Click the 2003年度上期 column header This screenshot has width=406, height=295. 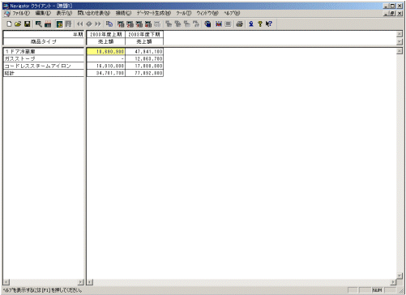(x=106, y=34)
